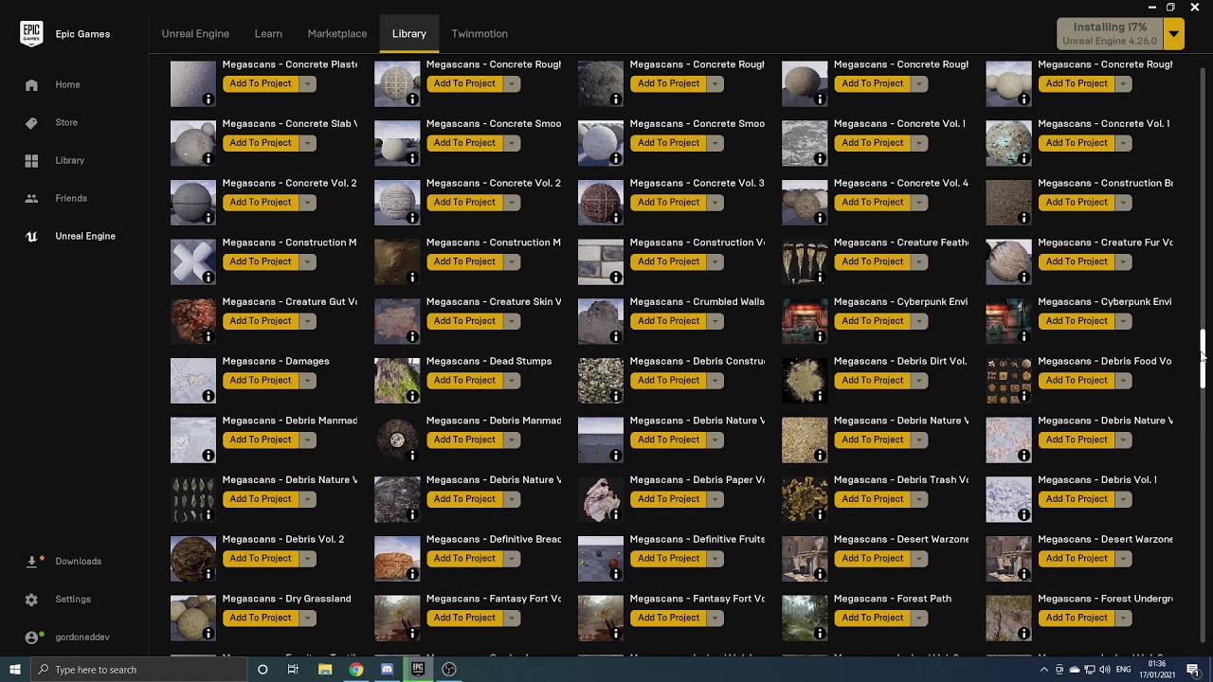Expand Add To Project dropdown for Damages
1213x682 pixels.
[x=307, y=380]
